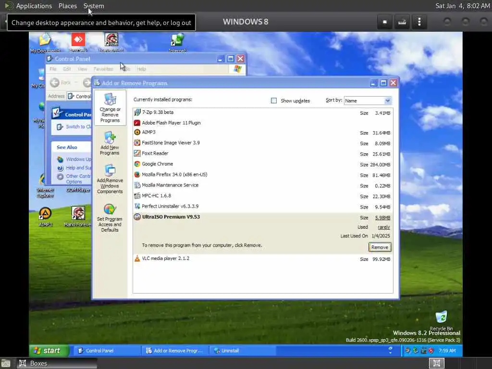The width and height of the screenshot is (492, 369).
Task: Click the 5.98MB size link
Action: (x=382, y=218)
